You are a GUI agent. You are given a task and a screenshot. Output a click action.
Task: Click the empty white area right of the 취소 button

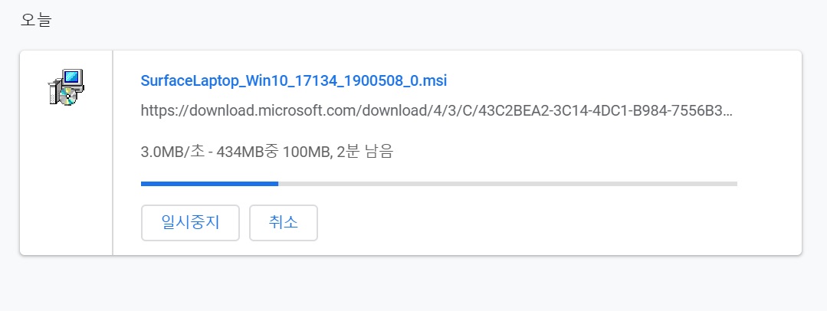pyautogui.click(x=527, y=223)
